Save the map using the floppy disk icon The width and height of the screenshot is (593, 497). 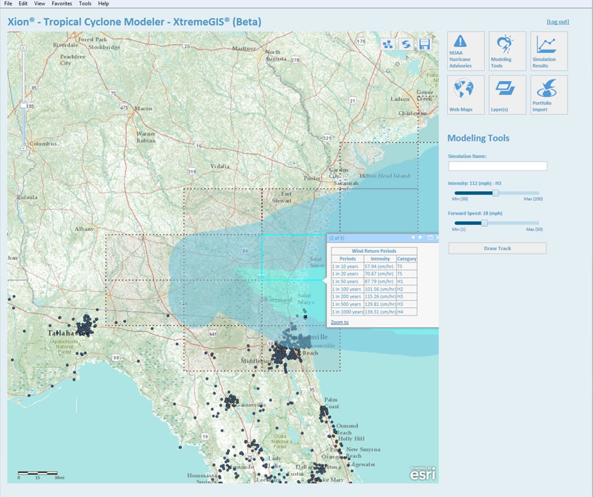424,43
